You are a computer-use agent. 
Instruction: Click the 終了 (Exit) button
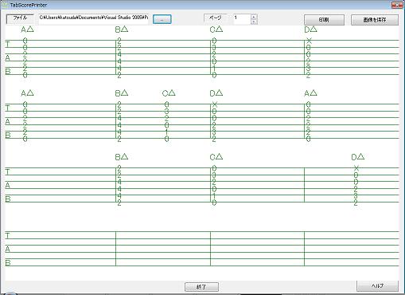(x=201, y=287)
